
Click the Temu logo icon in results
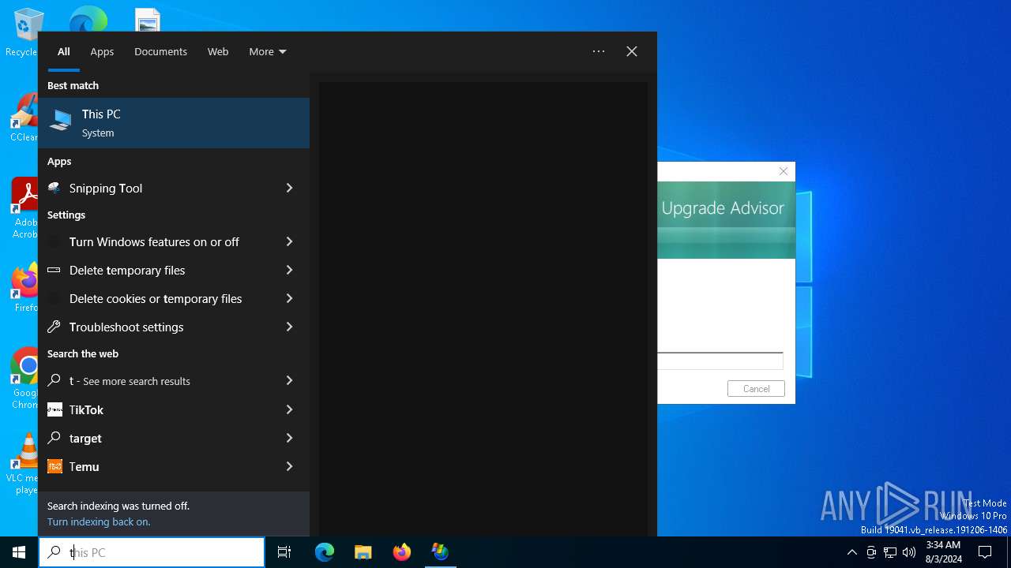click(x=54, y=466)
